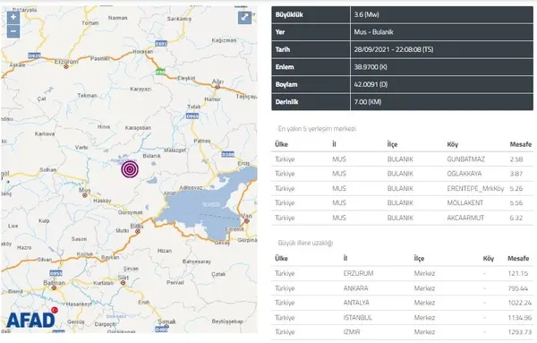Click the Malazgirt label on map
The width and height of the screenshot is (537, 343).
175,150
